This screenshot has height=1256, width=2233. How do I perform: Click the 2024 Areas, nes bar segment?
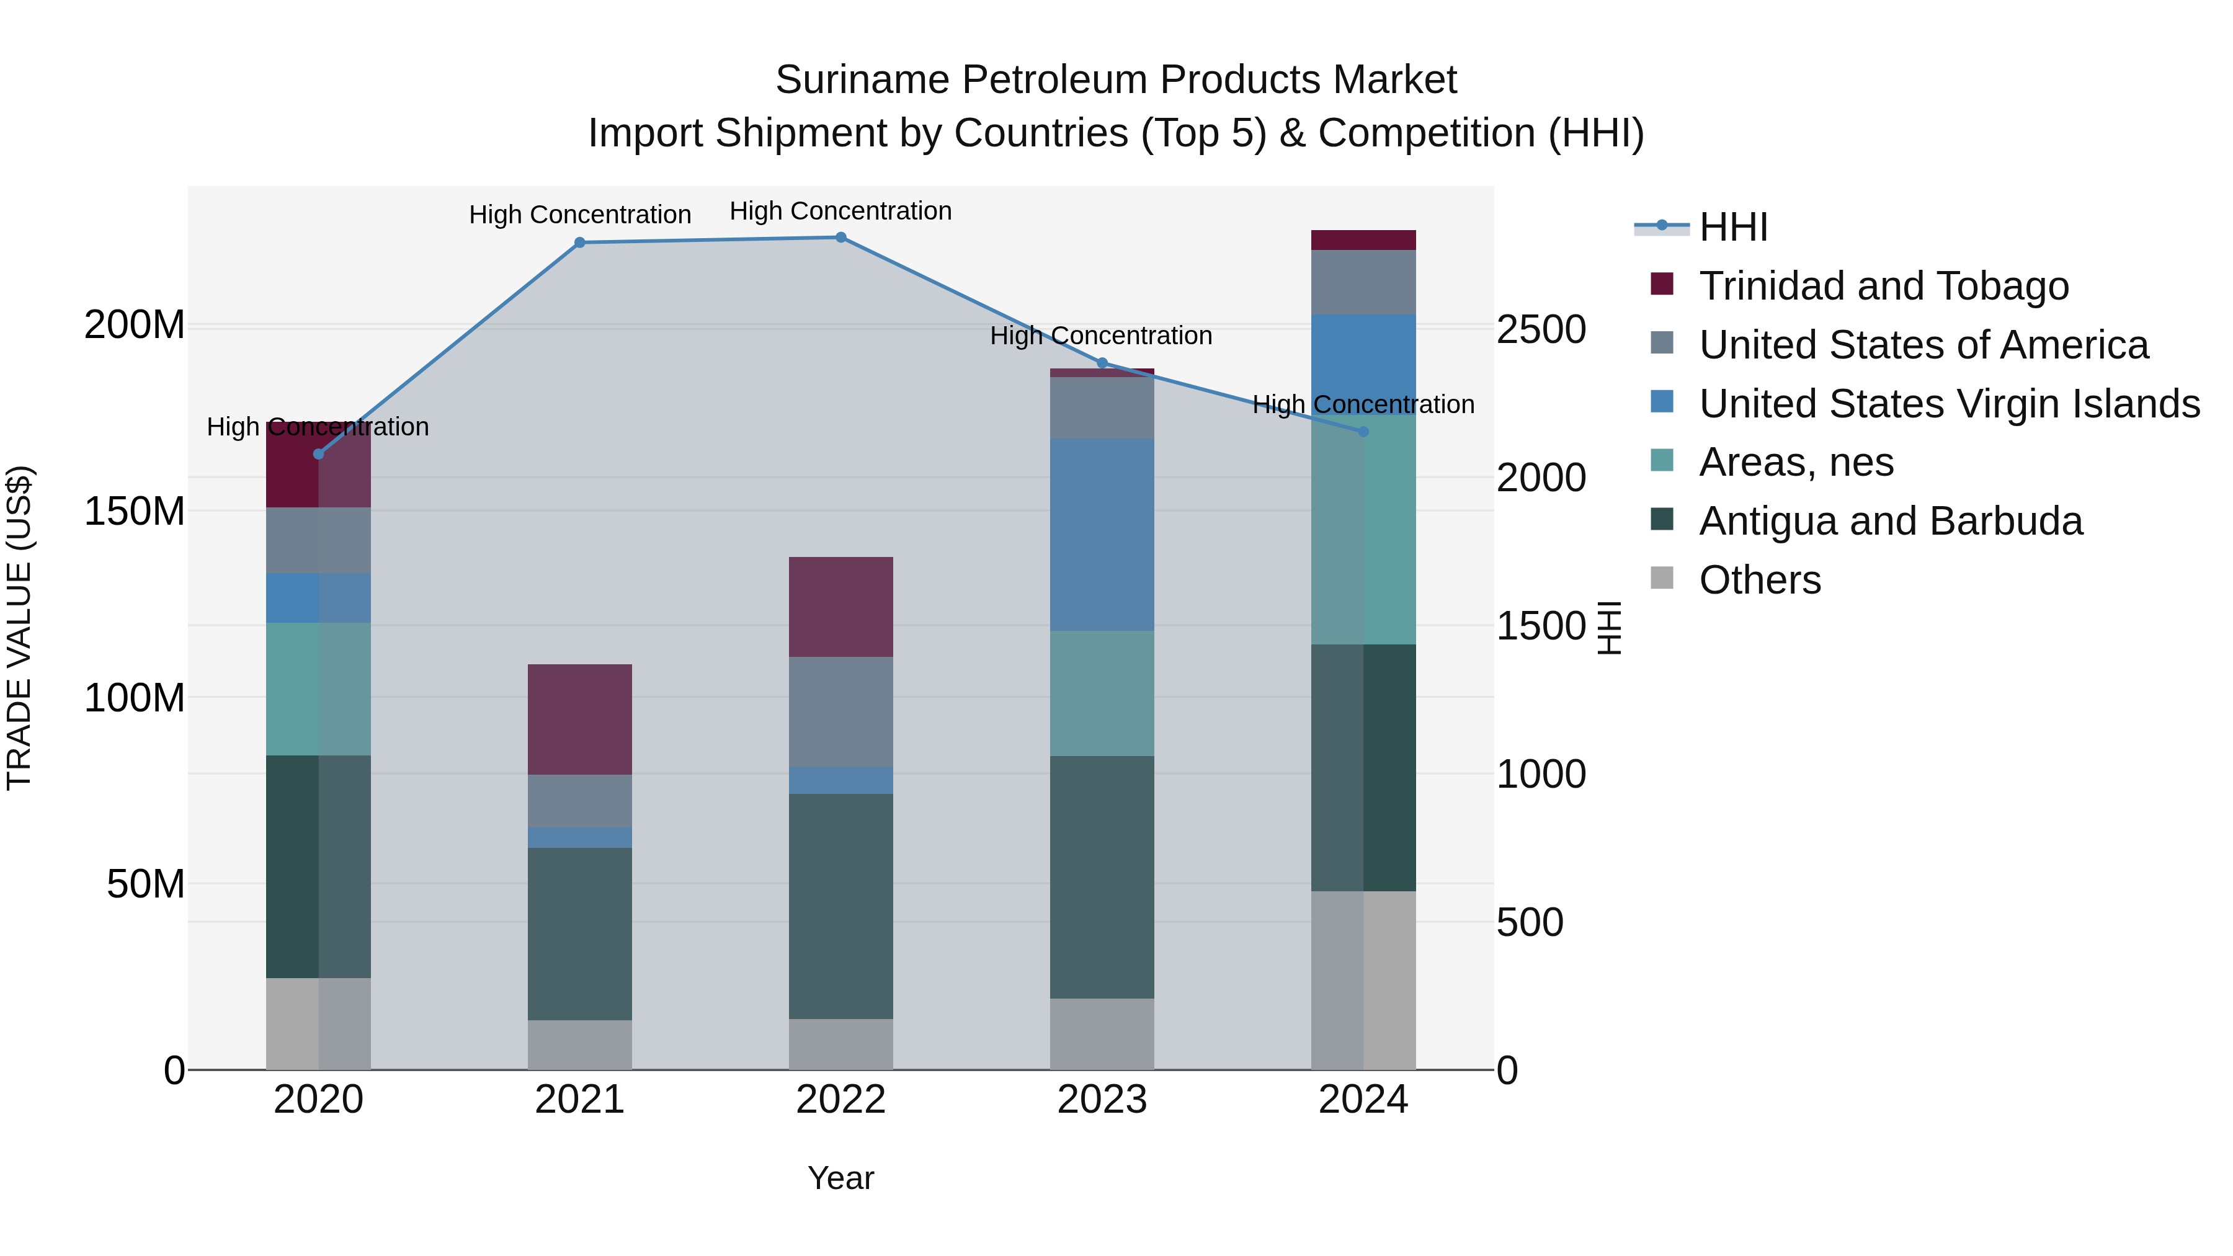coord(1363,528)
